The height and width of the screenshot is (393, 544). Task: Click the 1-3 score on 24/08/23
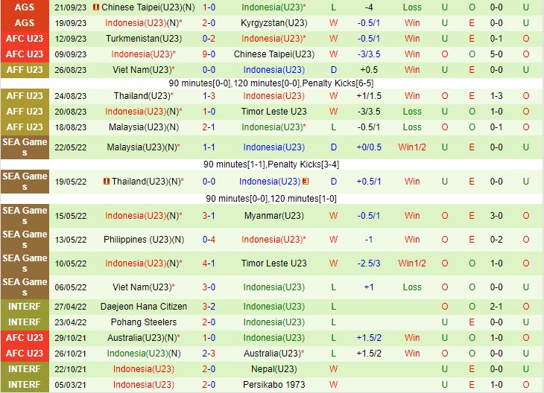209,96
